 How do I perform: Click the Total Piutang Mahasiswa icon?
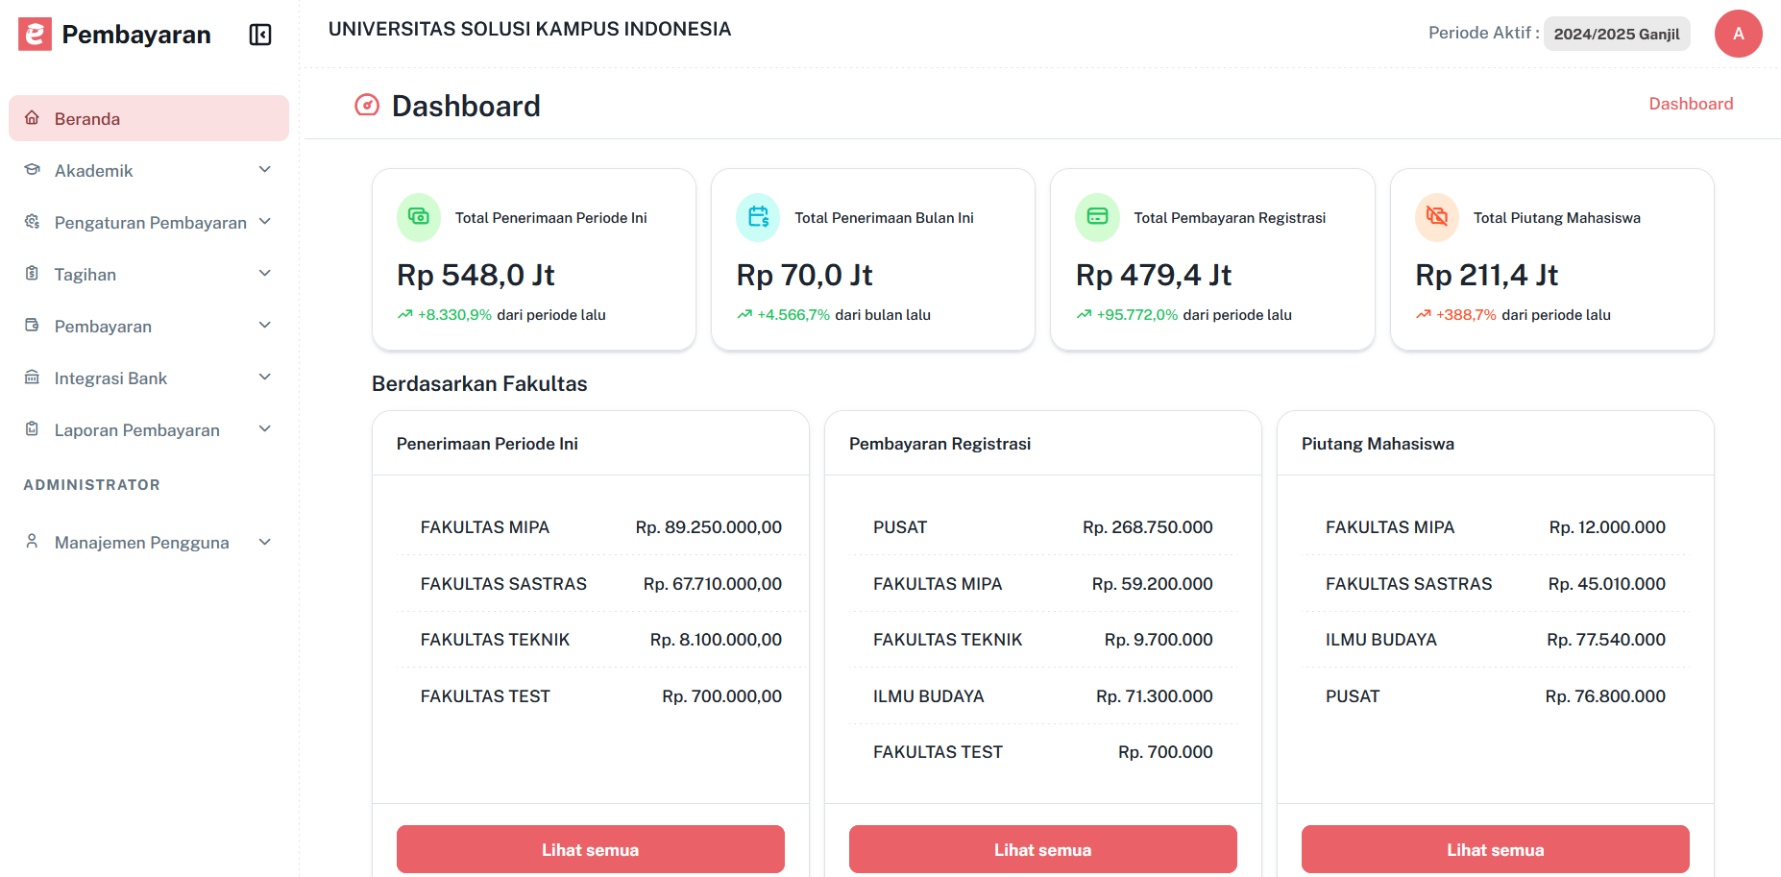tap(1436, 217)
